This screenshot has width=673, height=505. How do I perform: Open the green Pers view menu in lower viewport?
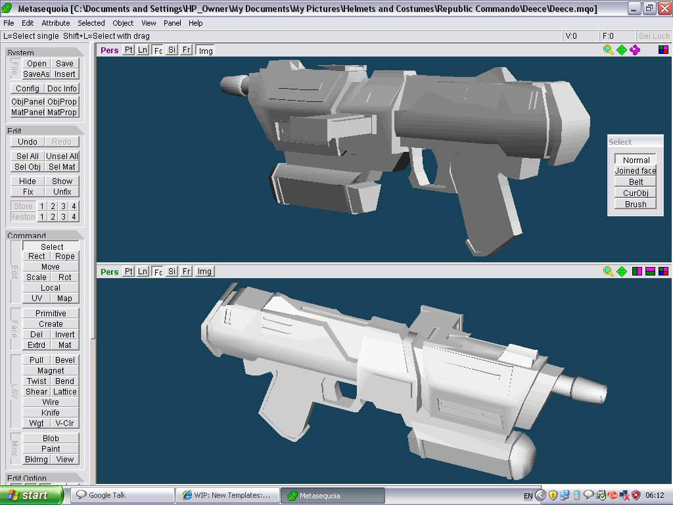109,272
